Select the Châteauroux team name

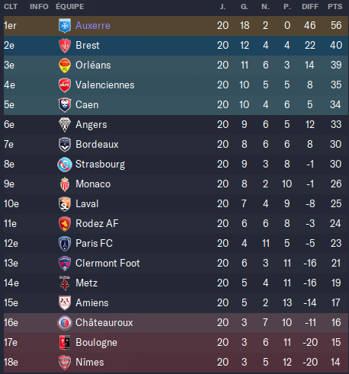click(x=104, y=323)
